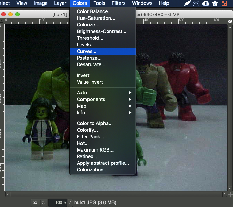Viewport: 233px width, 207px height.
Task: Select the Hot filter entry
Action: (x=103, y=143)
